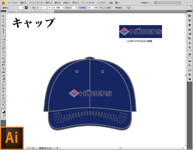Open the Appearance panel icon
The width and height of the screenshot is (193, 150).
[190, 54]
